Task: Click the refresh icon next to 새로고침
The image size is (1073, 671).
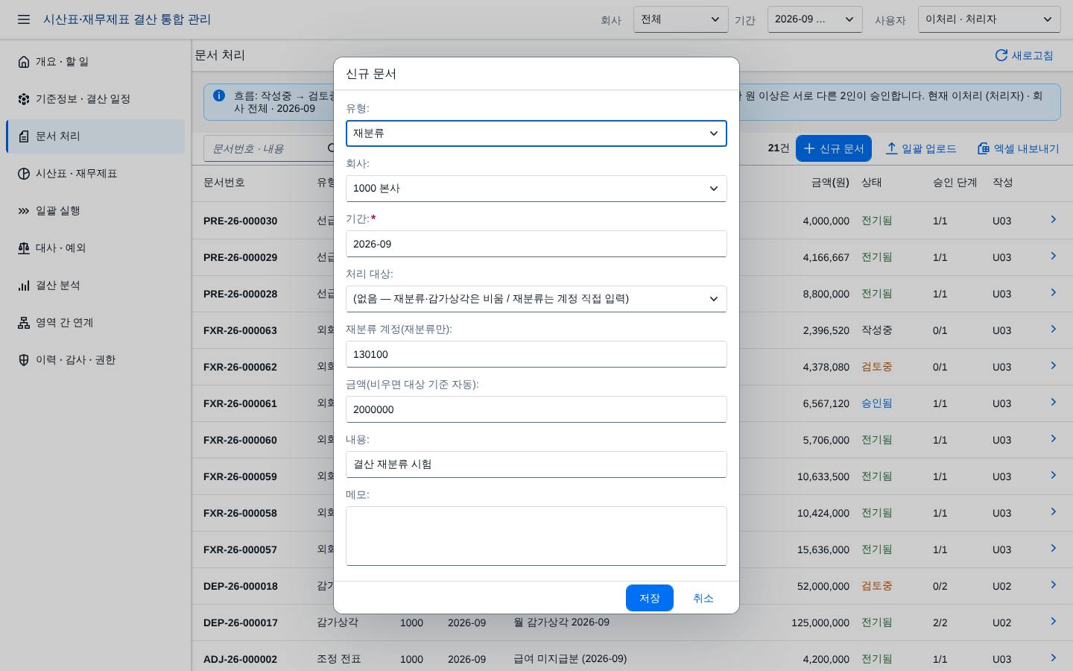Action: (1001, 55)
